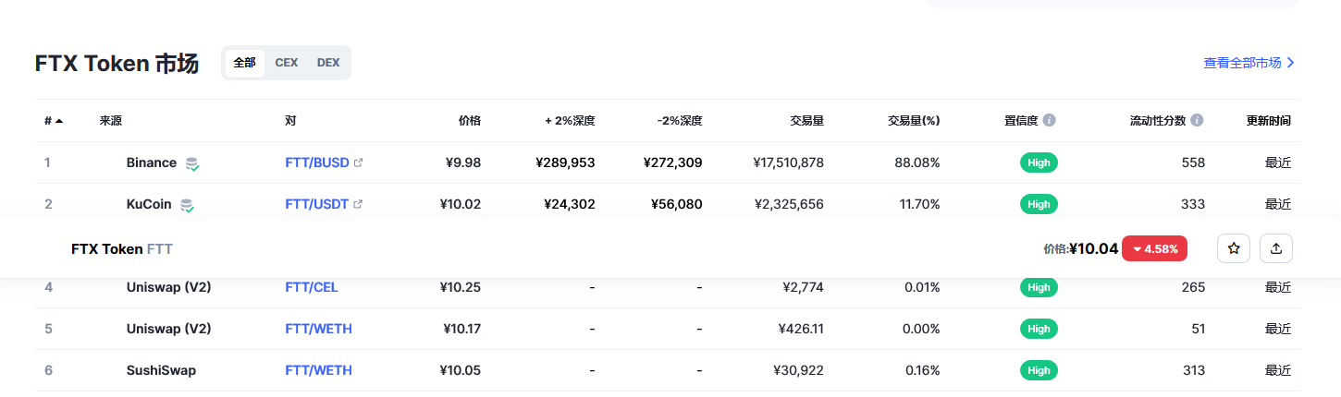
Task: Sort table by the # rank column
Action: pos(54,121)
